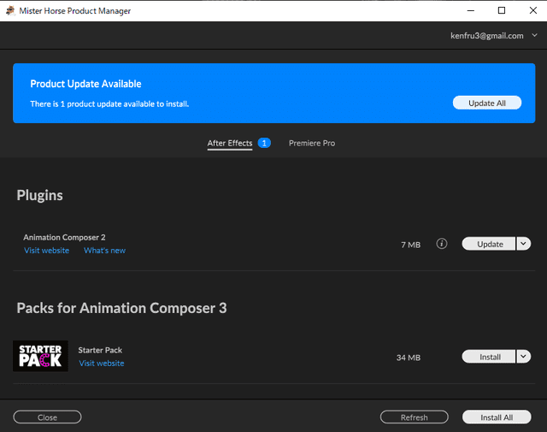Maximize the Product Manager window
The height and width of the screenshot is (432, 547).
tap(502, 10)
